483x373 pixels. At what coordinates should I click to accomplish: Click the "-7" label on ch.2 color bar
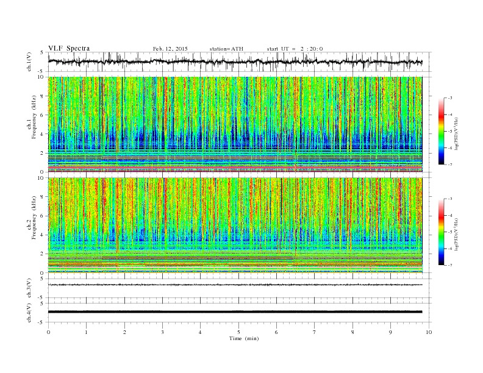click(x=449, y=265)
